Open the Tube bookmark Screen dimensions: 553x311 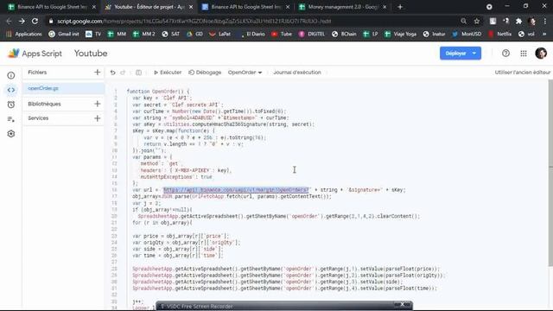pyautogui.click(x=282, y=34)
